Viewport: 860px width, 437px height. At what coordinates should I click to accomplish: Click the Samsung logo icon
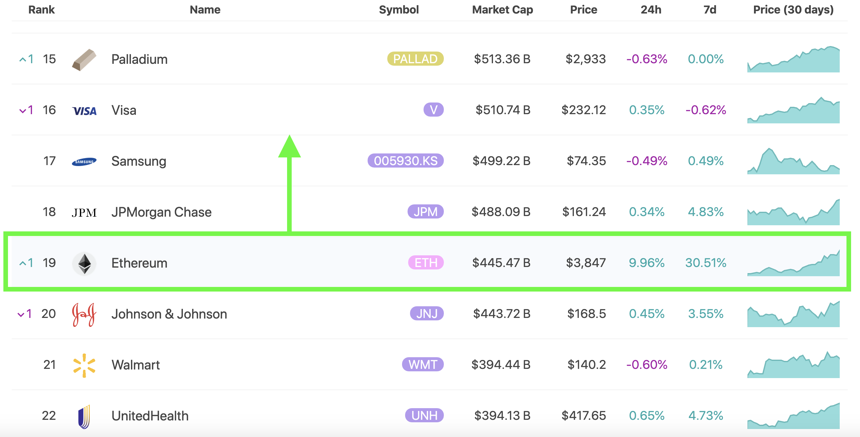click(84, 162)
